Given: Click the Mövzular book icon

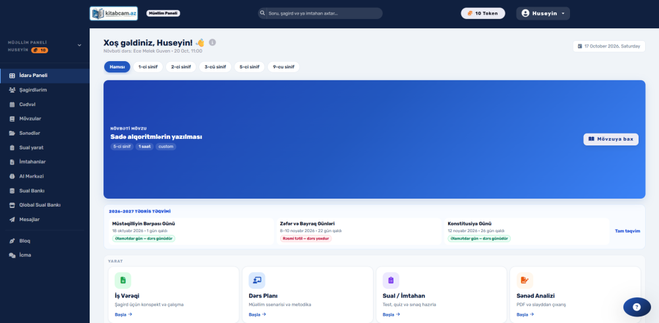Looking at the screenshot, I should point(12,118).
